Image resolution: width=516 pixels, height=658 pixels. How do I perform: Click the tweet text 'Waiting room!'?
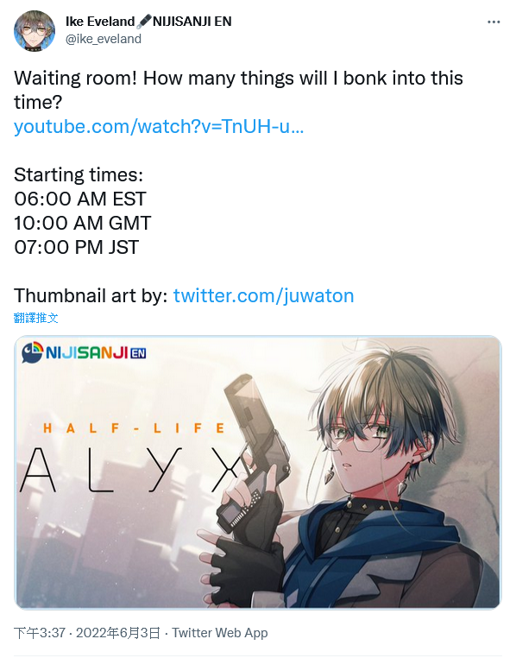tap(75, 78)
